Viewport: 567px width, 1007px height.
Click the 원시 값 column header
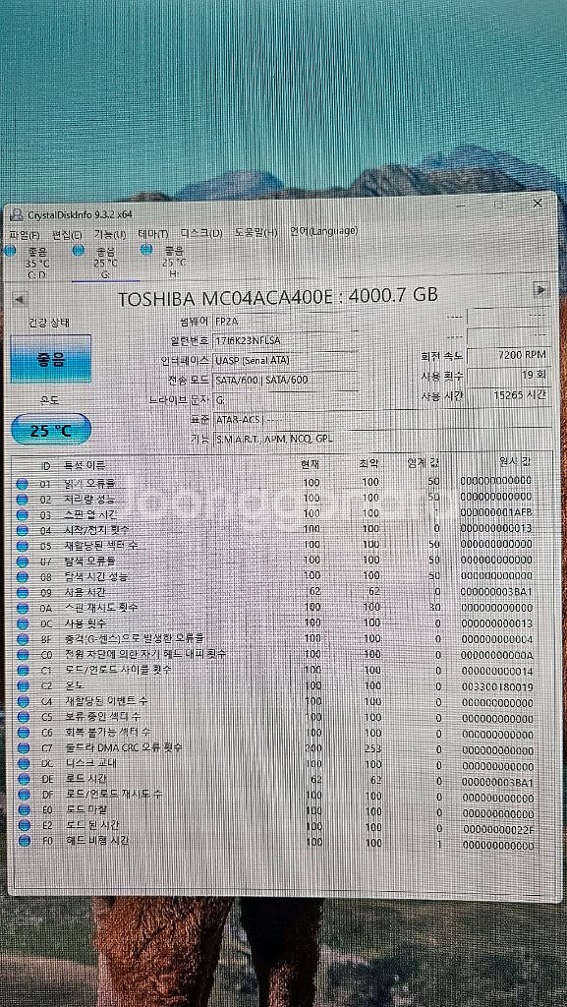point(516,461)
